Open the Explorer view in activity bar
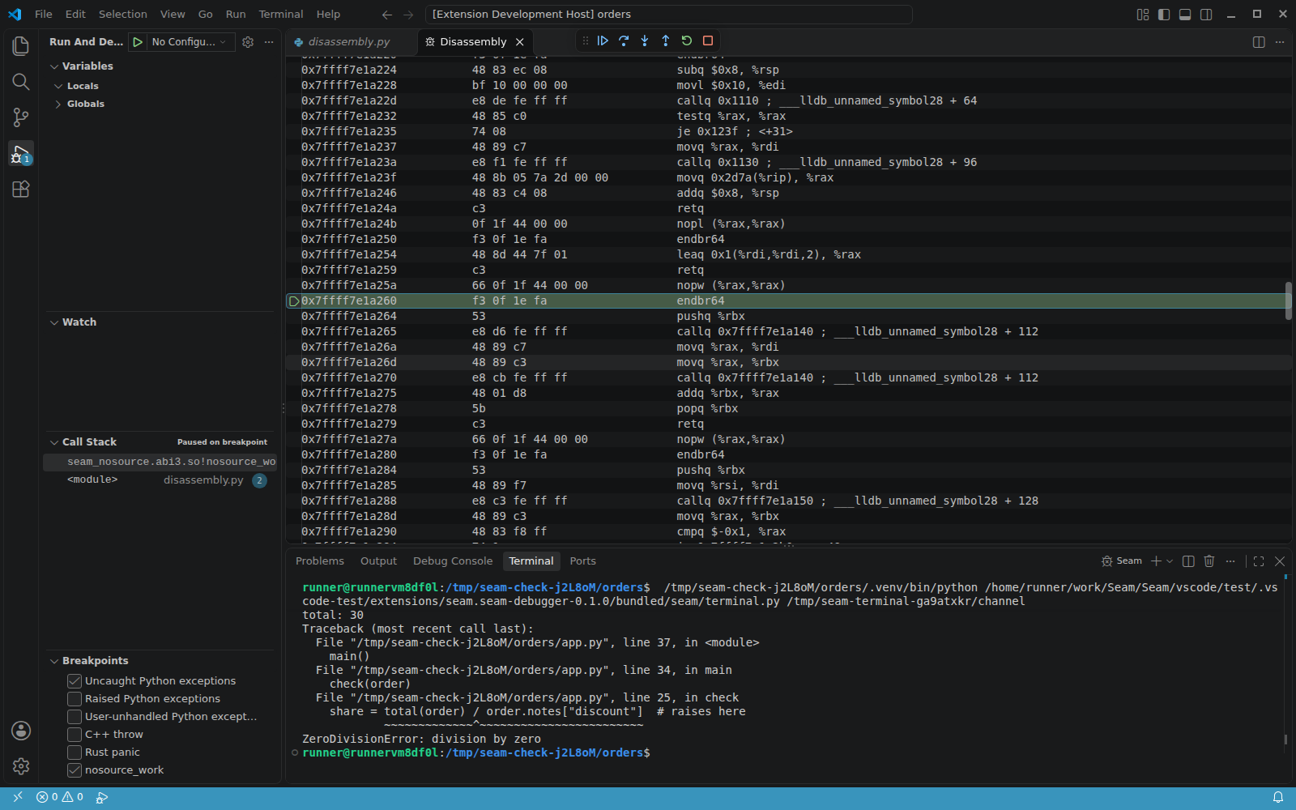The height and width of the screenshot is (810, 1296). 21,46
